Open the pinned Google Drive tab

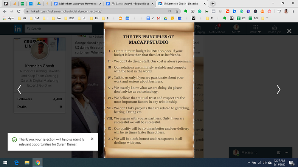point(39,4)
